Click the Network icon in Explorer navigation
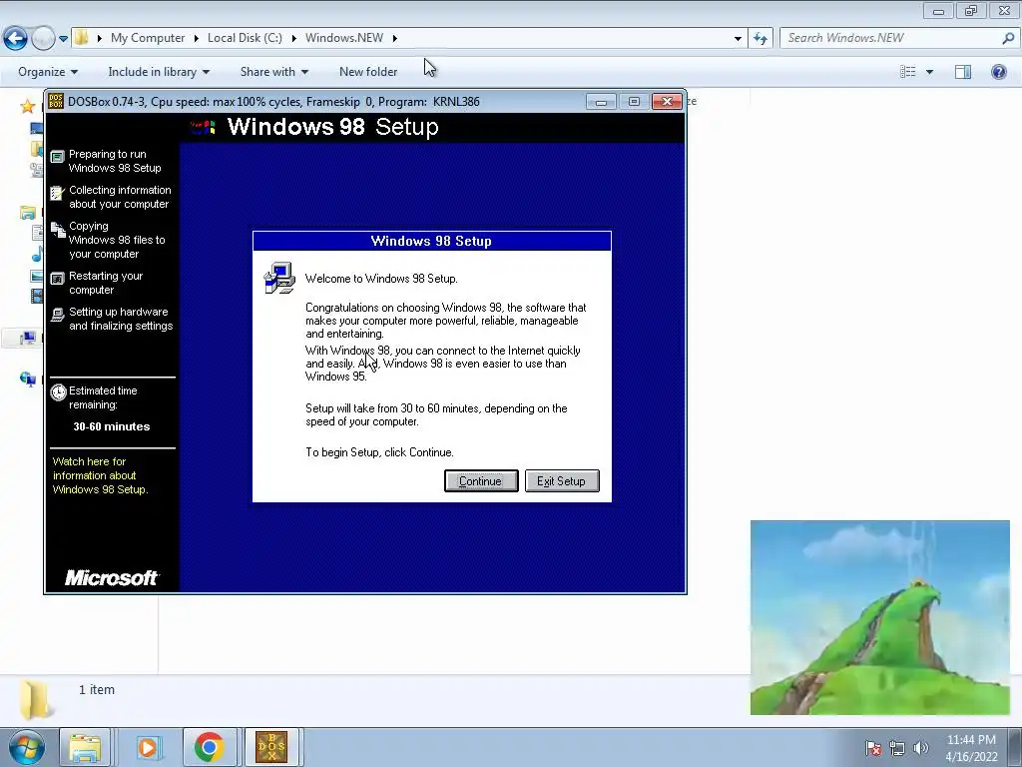This screenshot has height=767, width=1022. (x=27, y=379)
